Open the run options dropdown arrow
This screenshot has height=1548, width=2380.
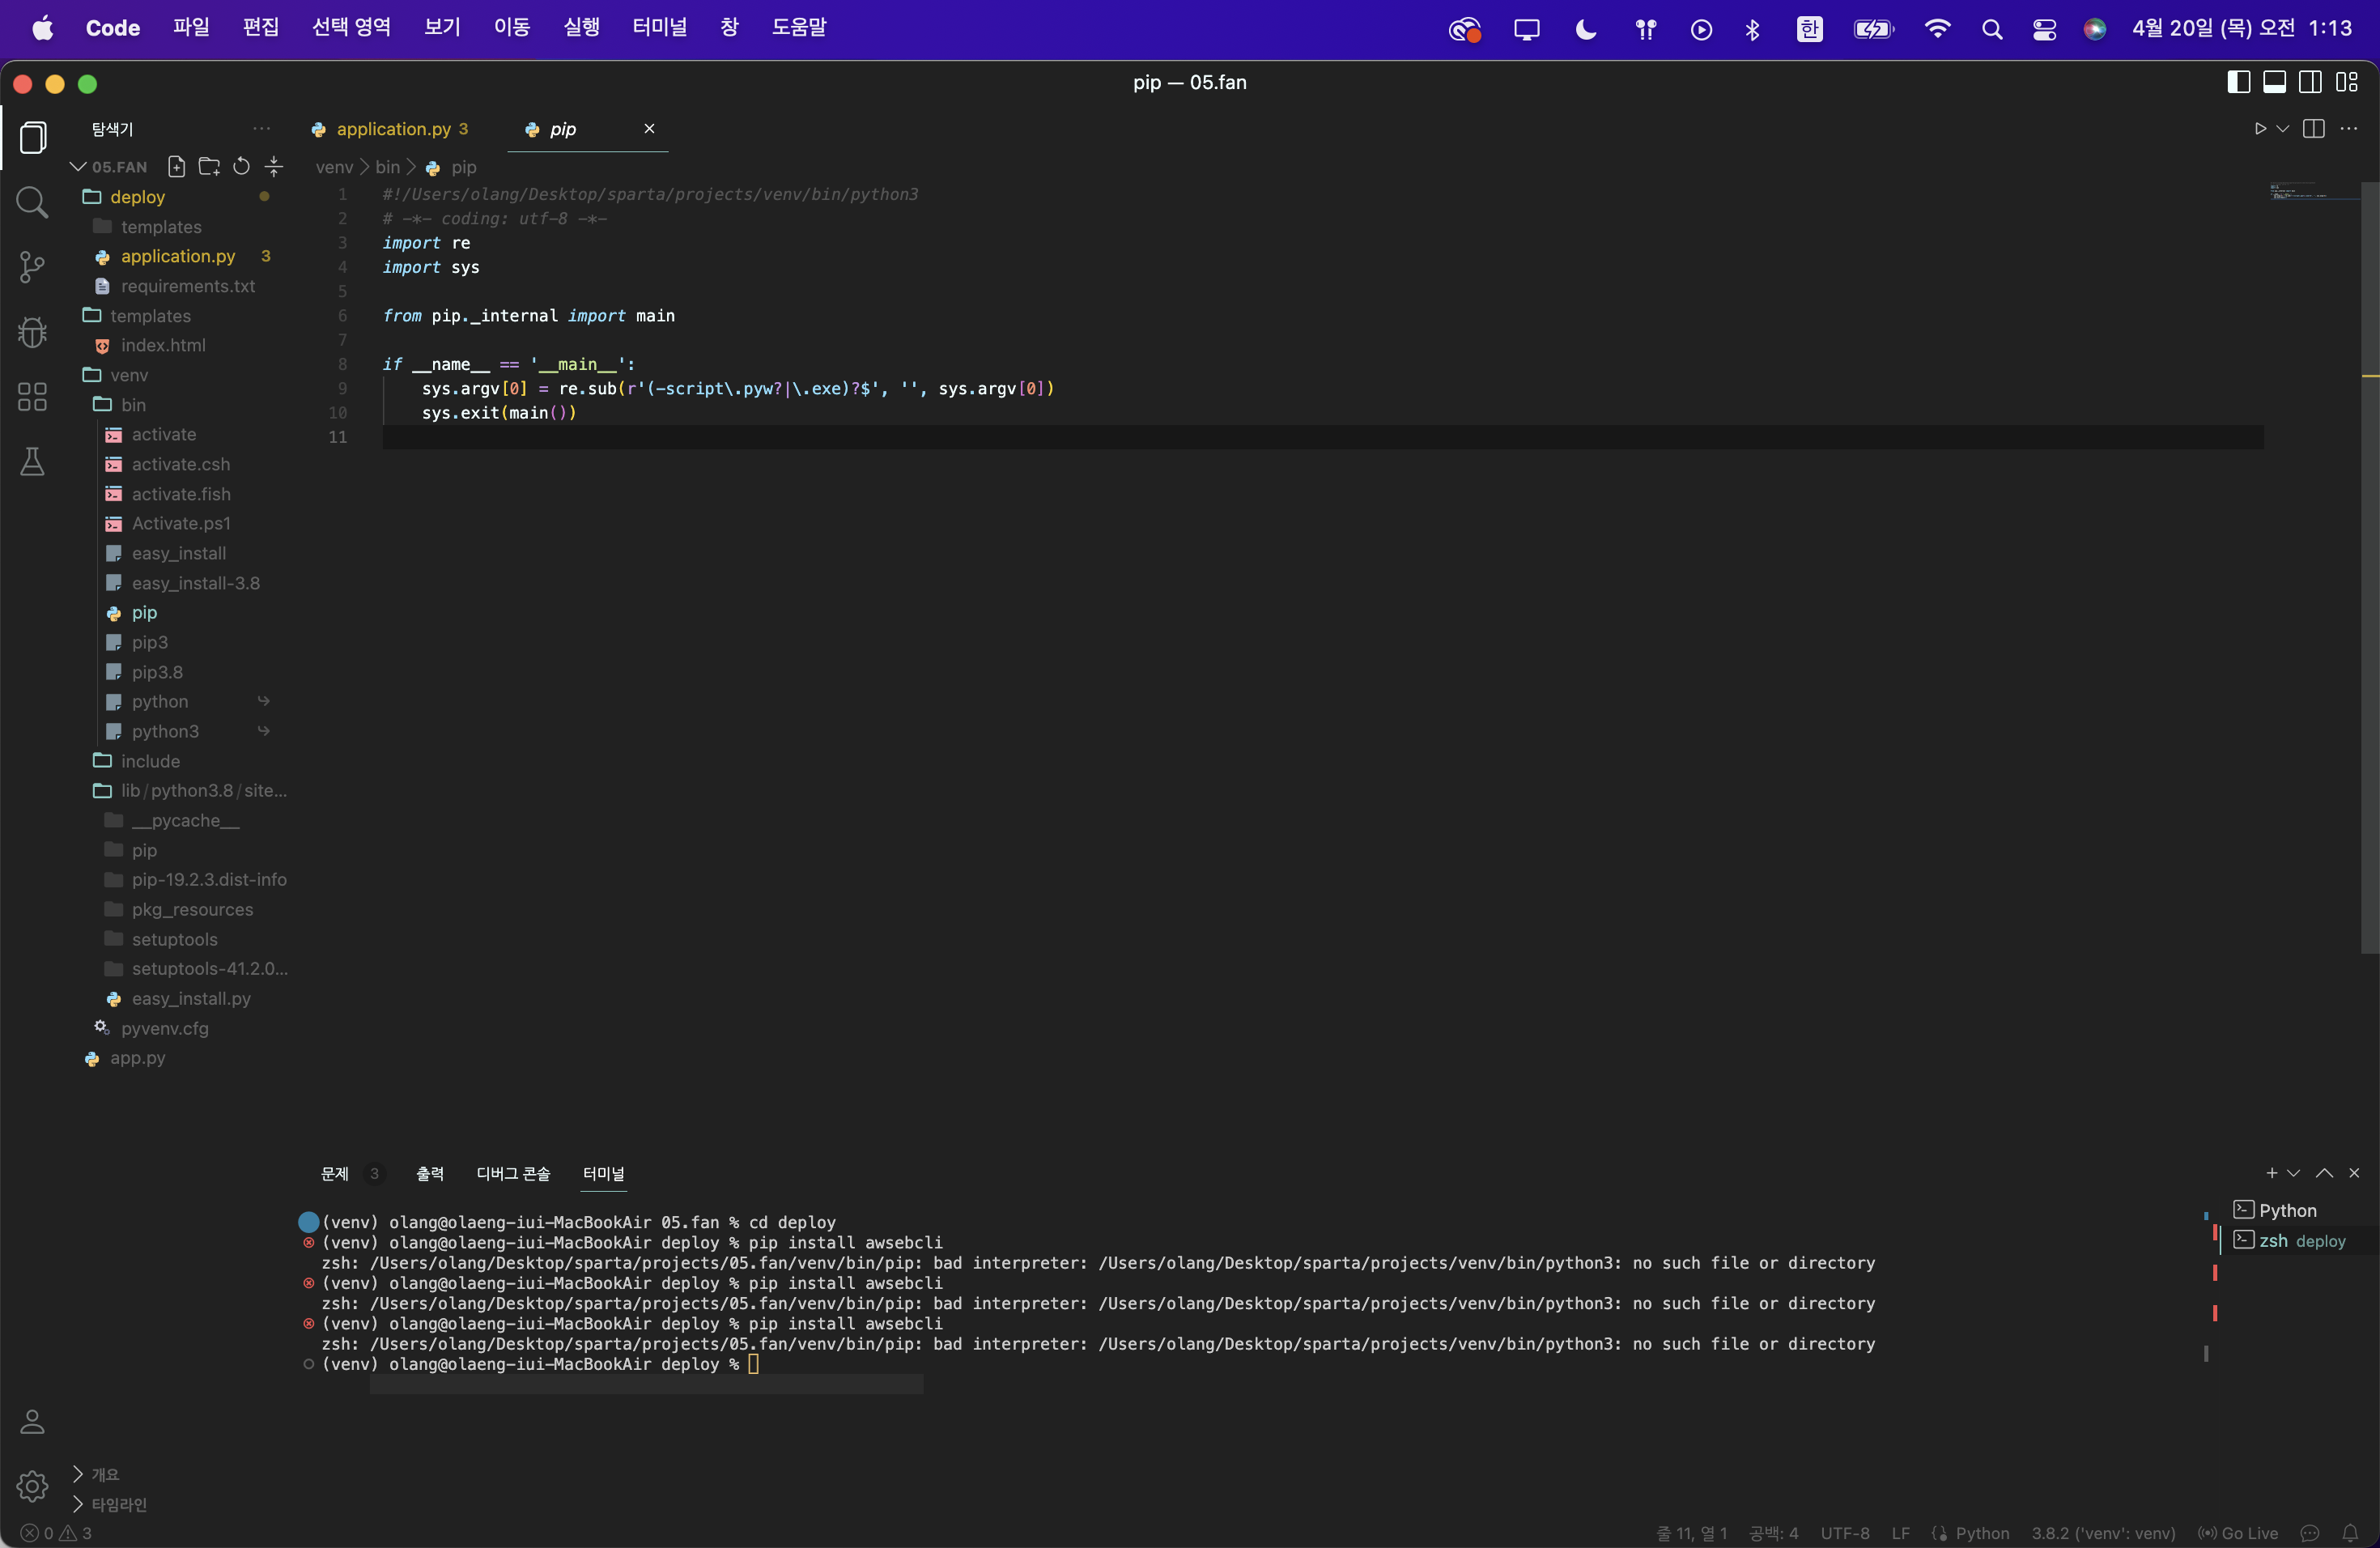(x=2283, y=129)
